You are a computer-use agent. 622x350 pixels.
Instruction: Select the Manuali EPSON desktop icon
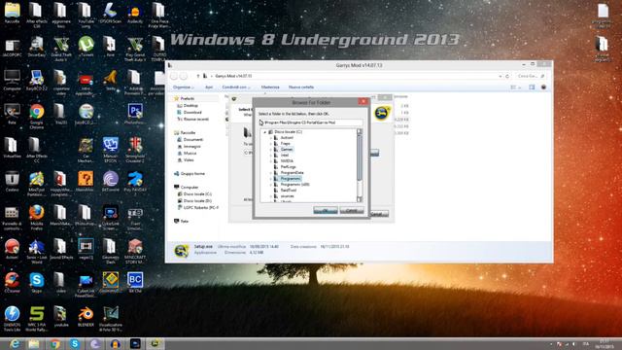110,150
